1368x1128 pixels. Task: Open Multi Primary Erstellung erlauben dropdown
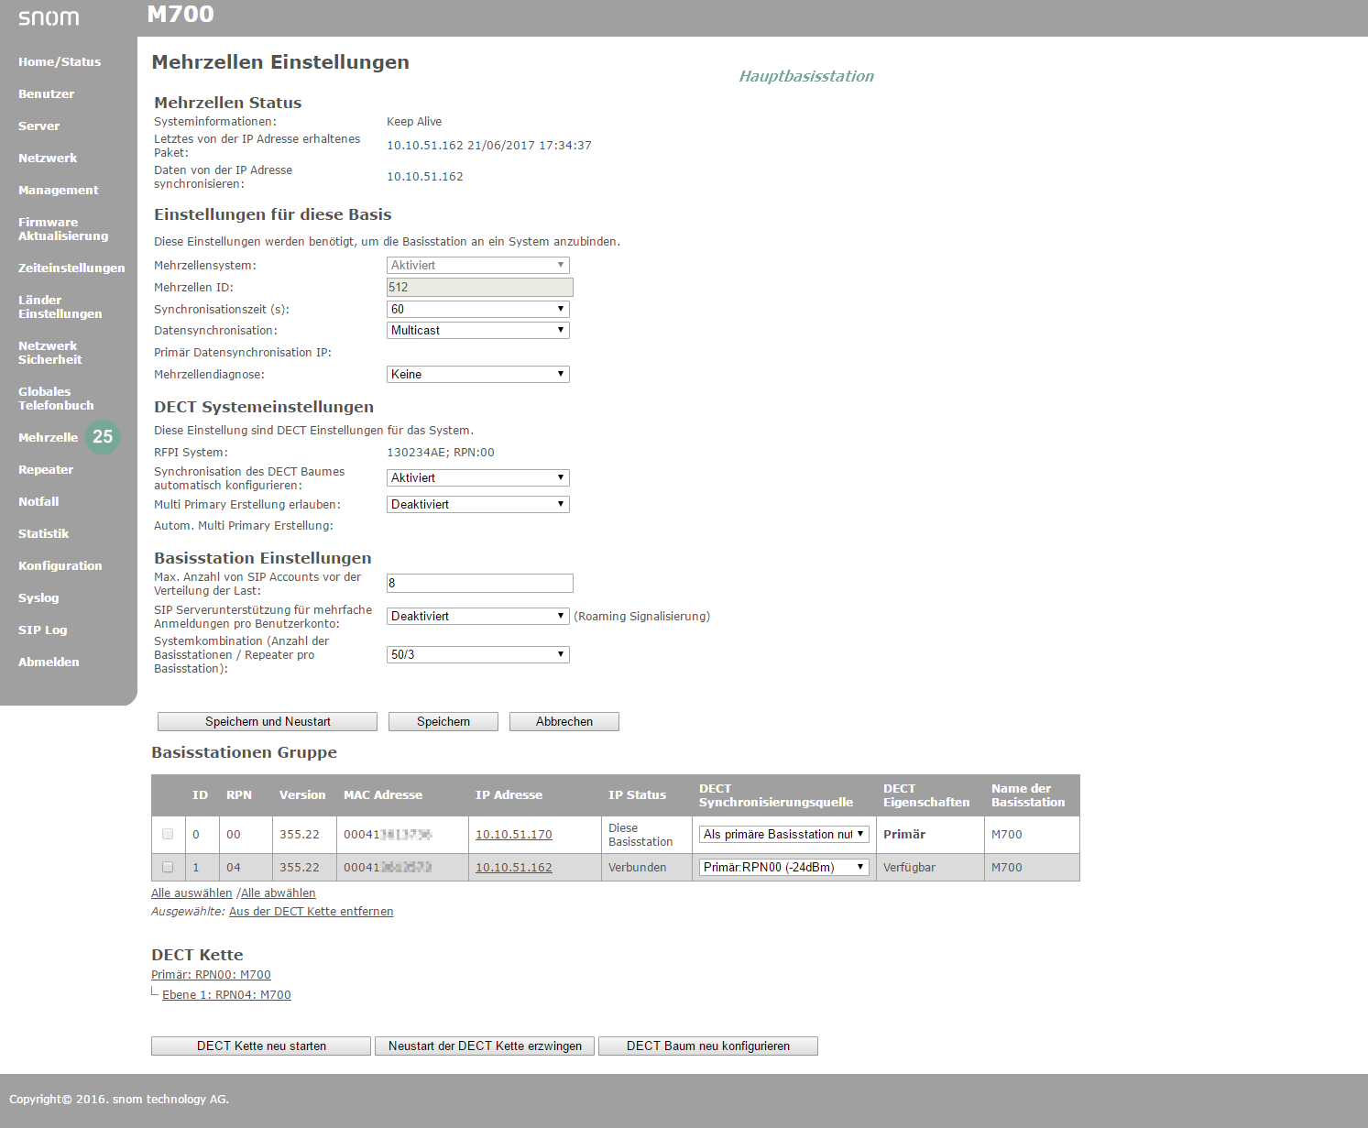[477, 505]
